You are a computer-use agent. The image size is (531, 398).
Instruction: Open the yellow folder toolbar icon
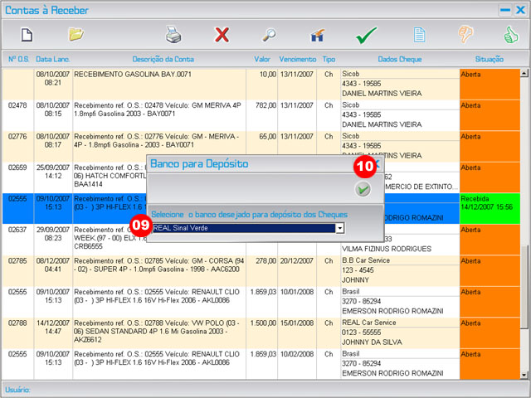[x=76, y=35]
